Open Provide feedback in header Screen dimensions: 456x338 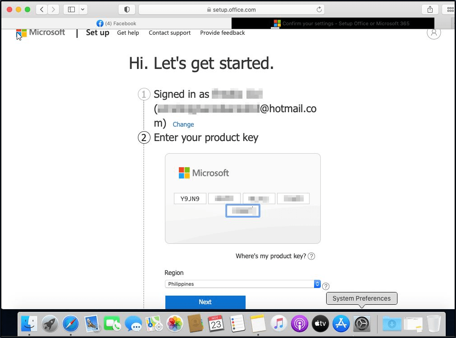223,33
